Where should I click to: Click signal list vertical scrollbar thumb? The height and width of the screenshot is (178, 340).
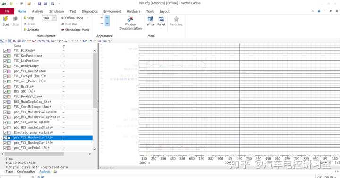pyautogui.click(x=95, y=81)
